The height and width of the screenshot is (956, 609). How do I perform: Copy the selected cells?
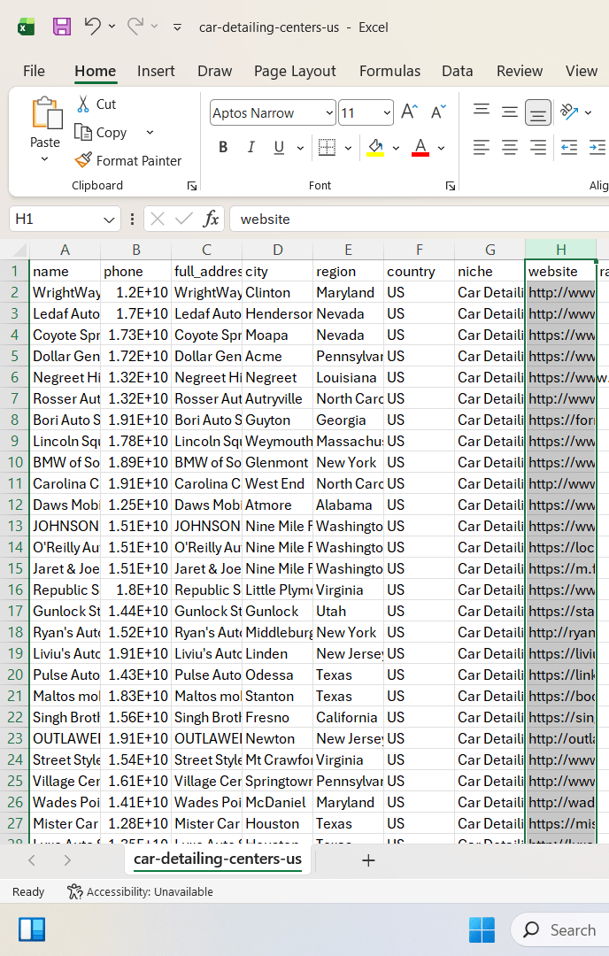[x=101, y=132]
